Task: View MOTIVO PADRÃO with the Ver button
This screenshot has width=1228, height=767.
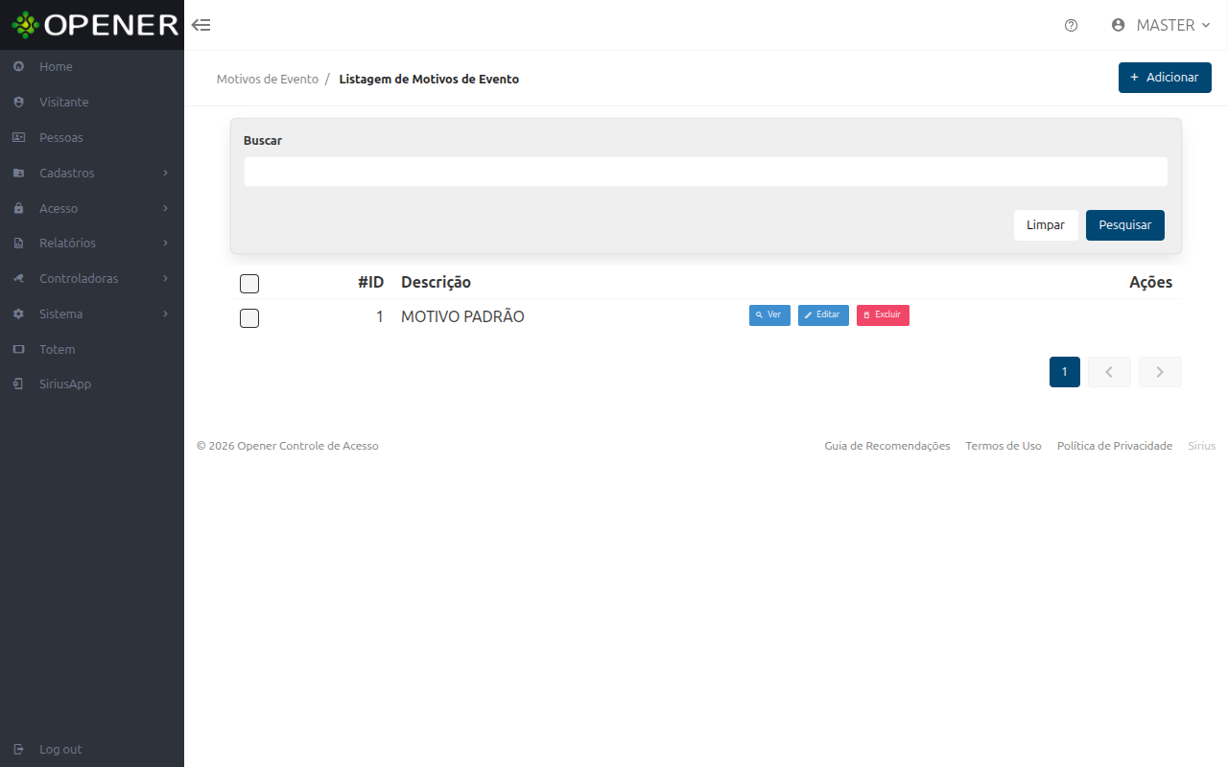Action: point(769,315)
